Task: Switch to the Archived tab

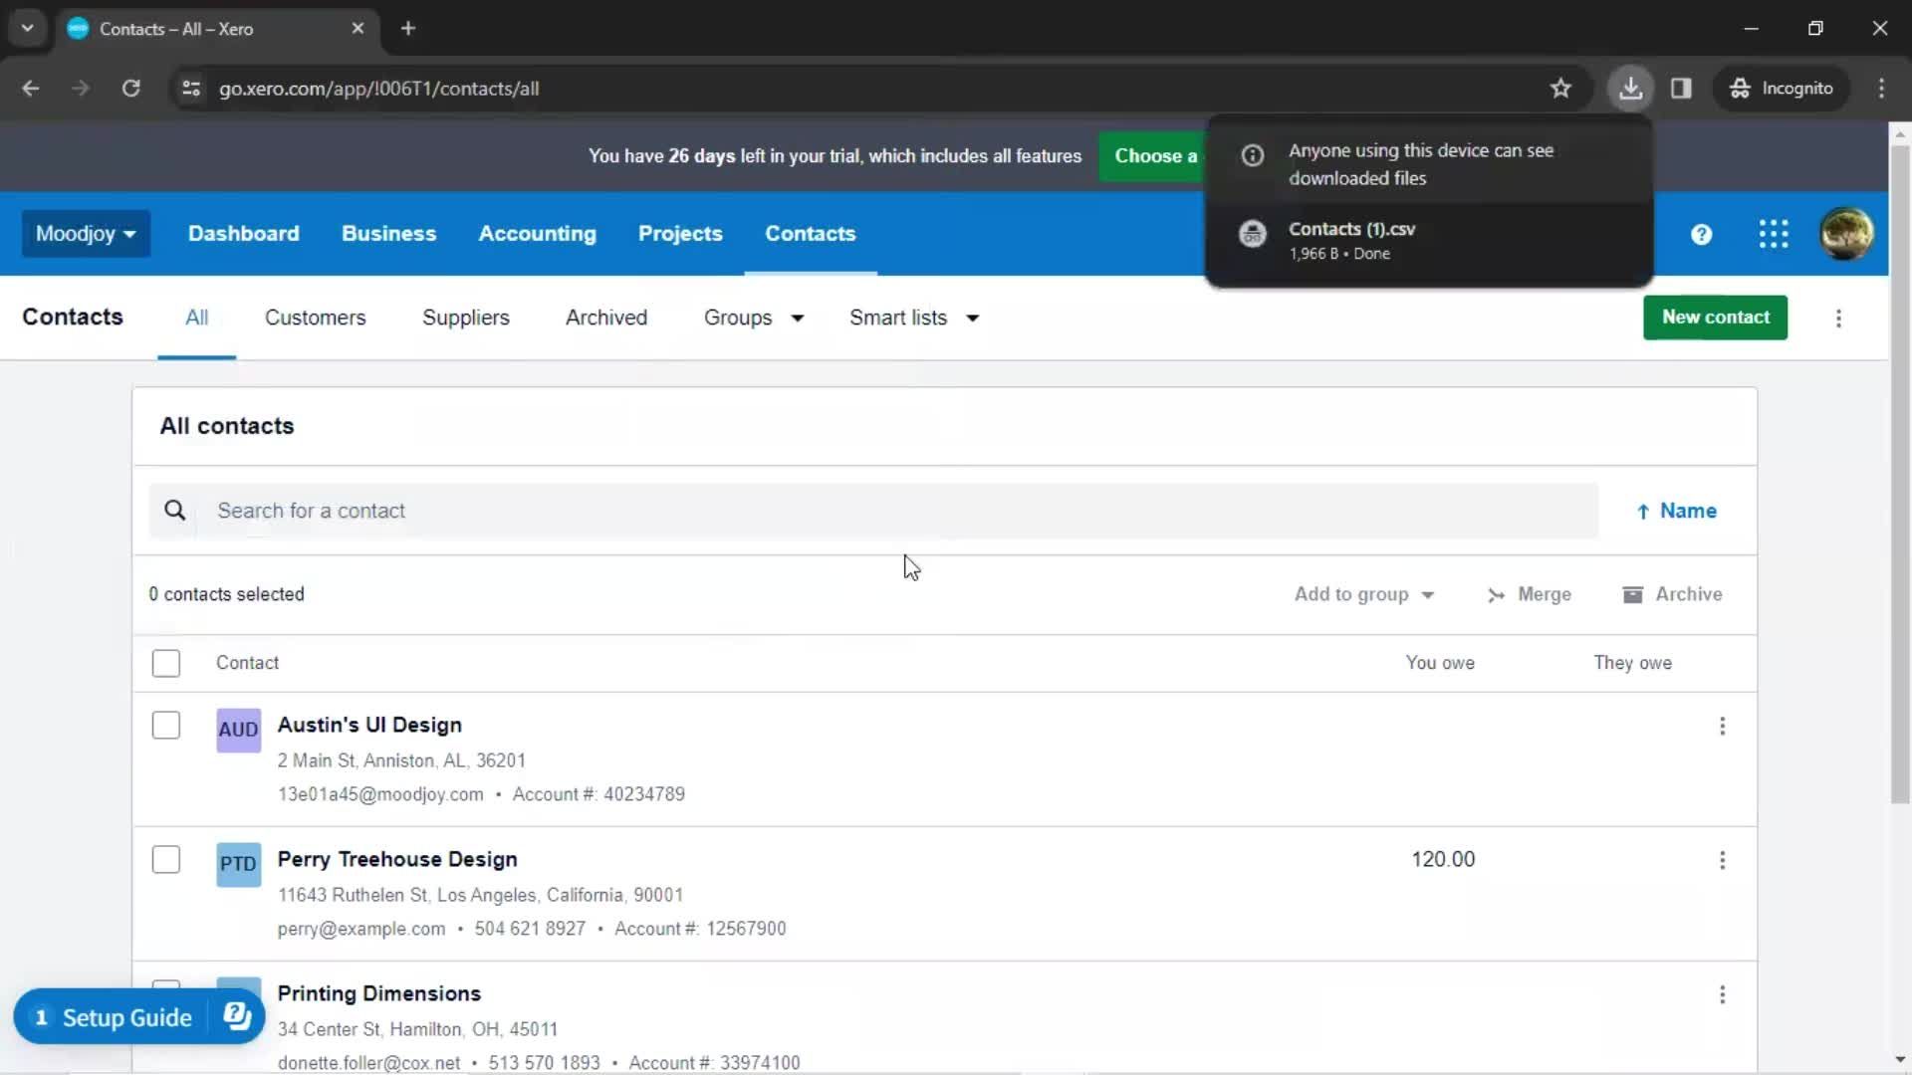Action: (x=605, y=319)
